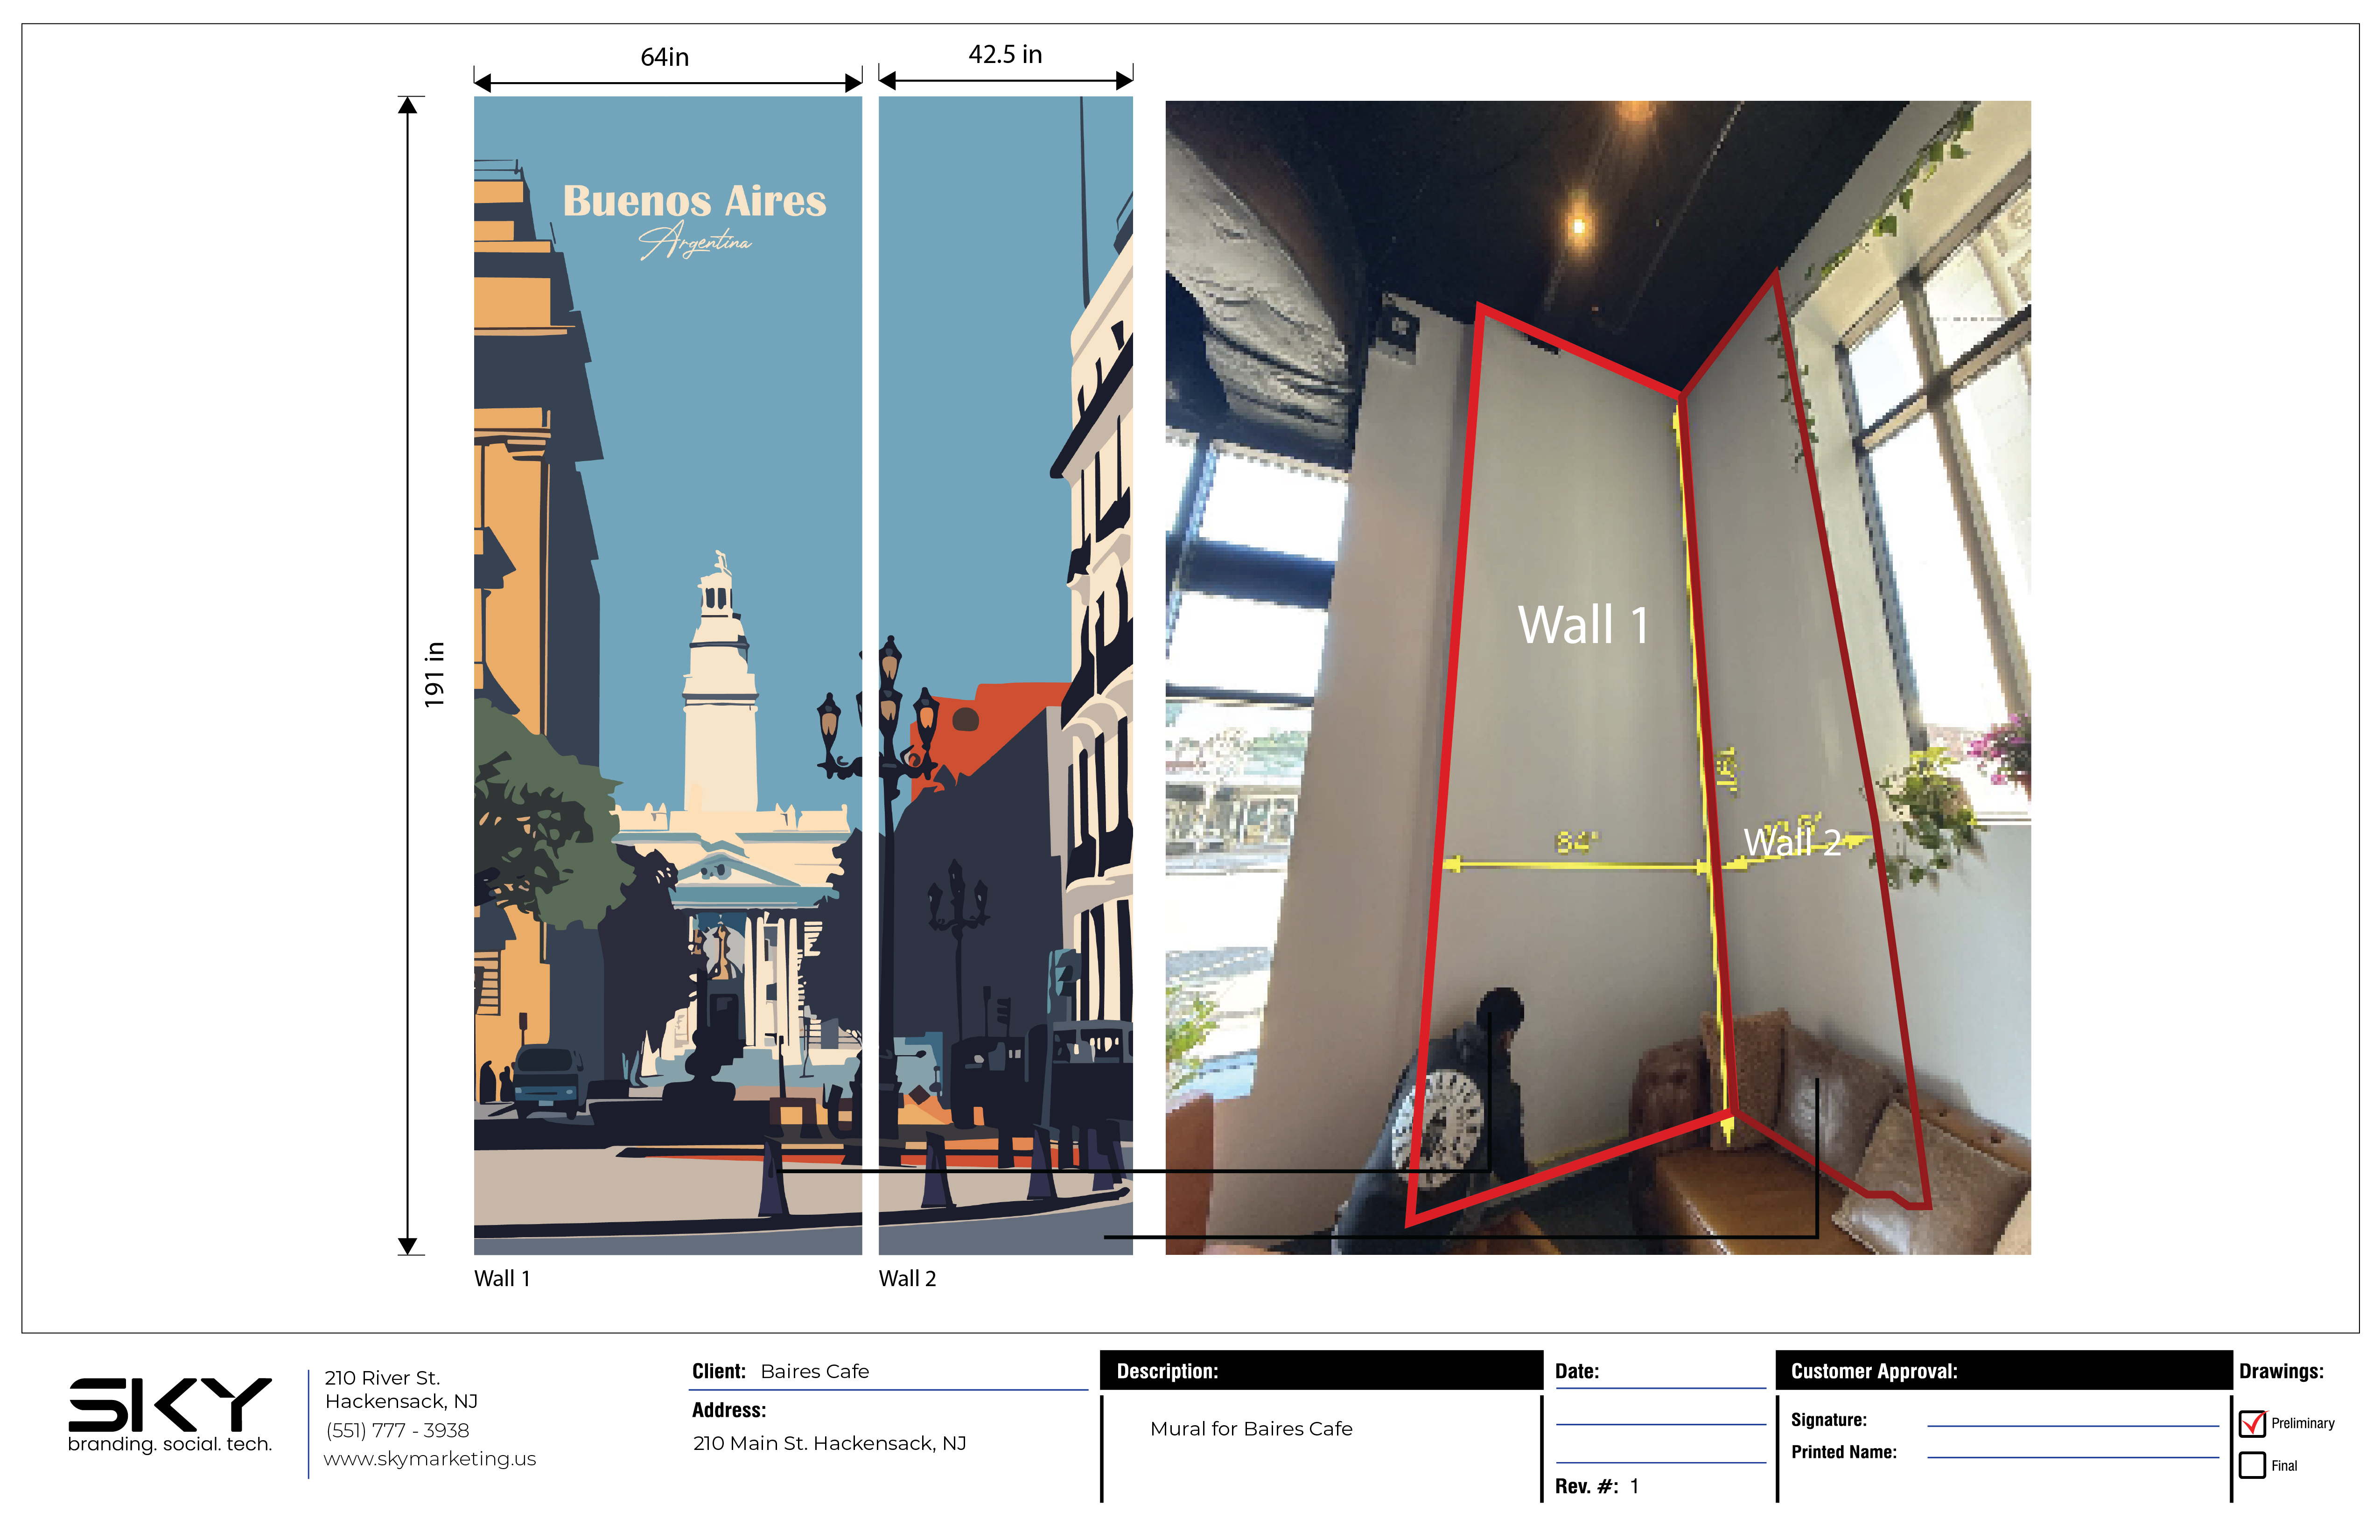Click the Drawings: label
The height and width of the screenshot is (1540, 2380).
click(x=2281, y=1371)
